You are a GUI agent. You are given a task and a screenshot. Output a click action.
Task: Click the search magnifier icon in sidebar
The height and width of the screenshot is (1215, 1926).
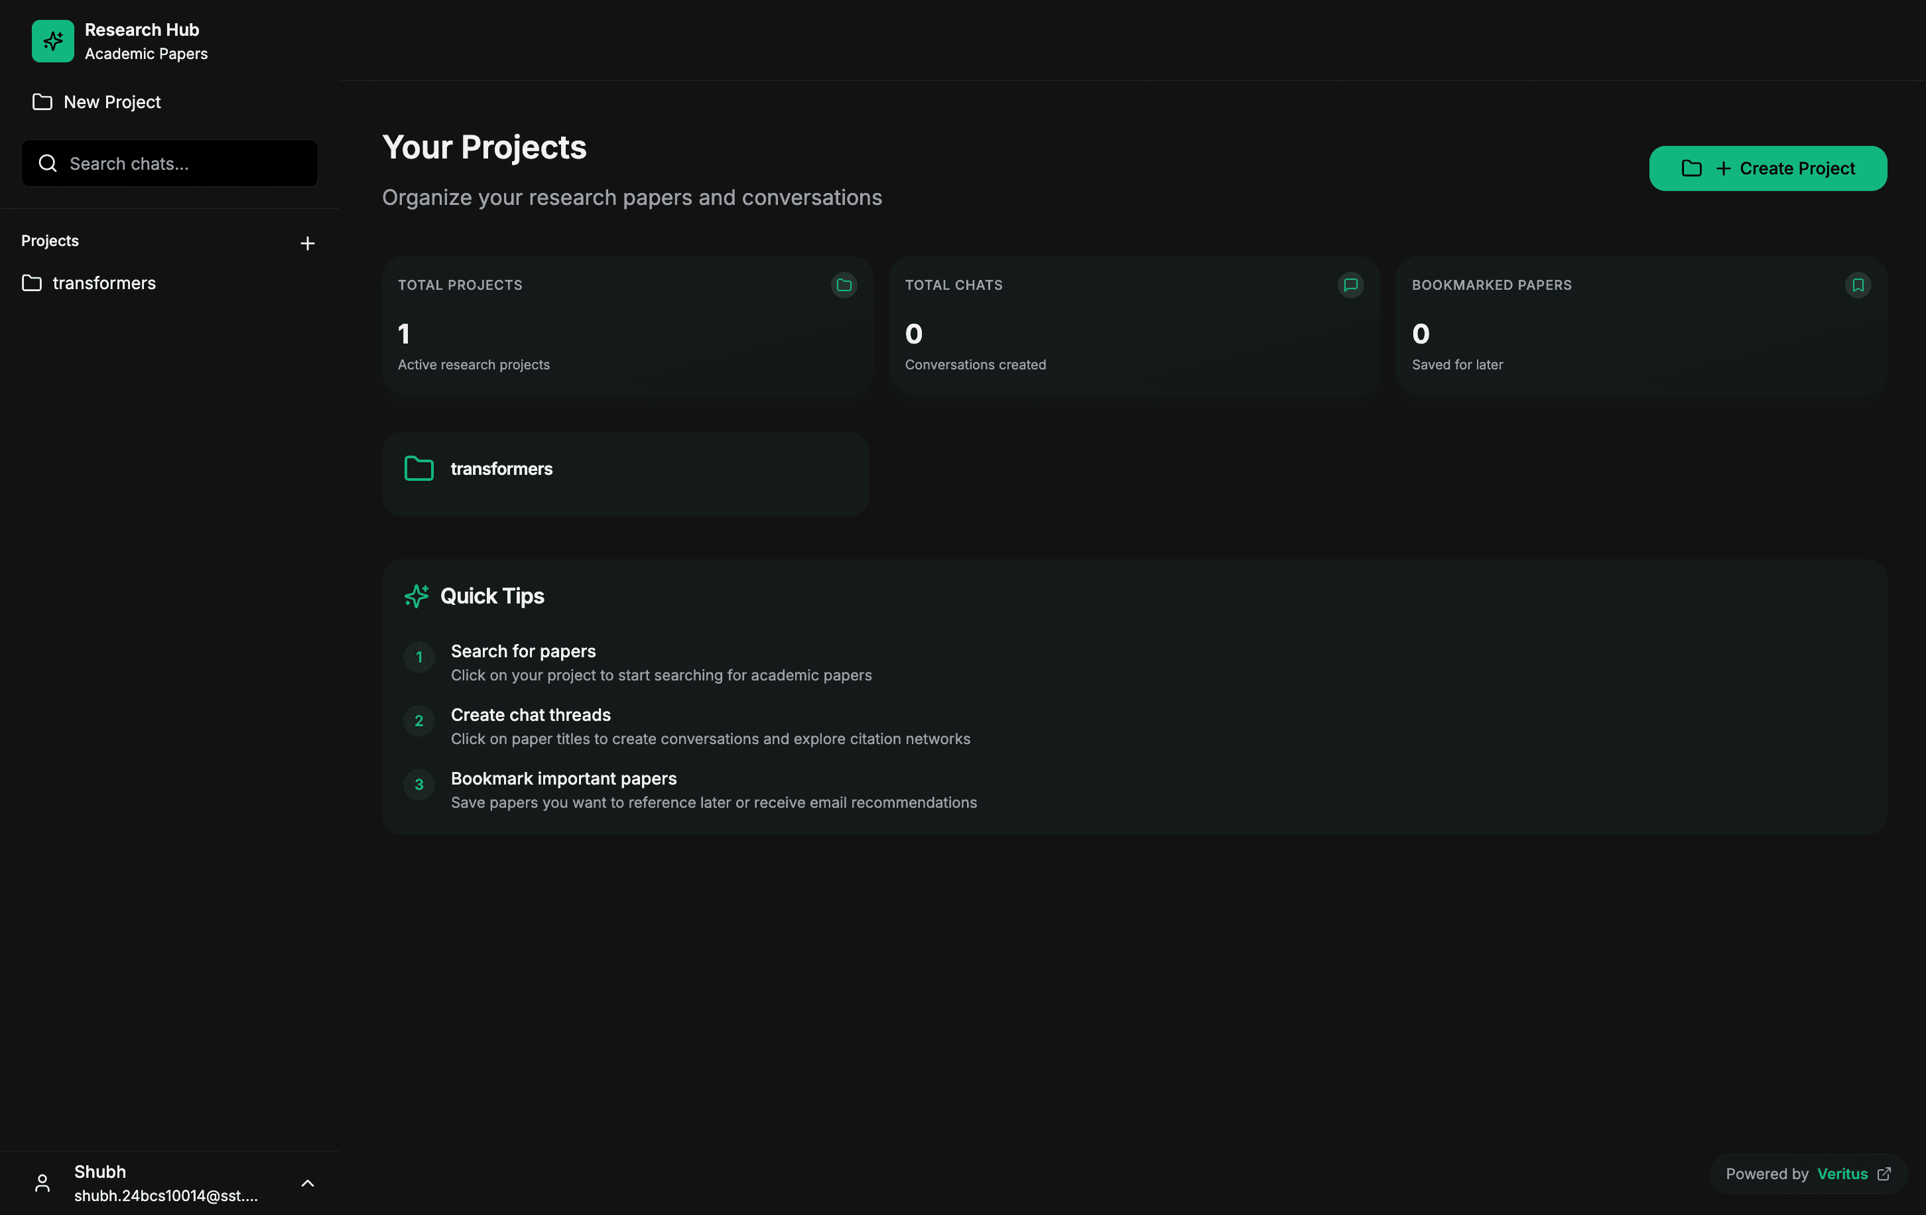pyautogui.click(x=48, y=163)
